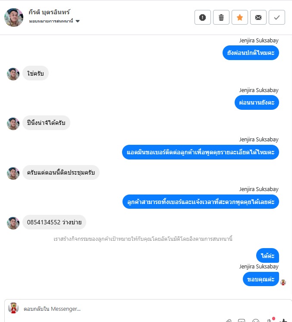This screenshot has height=322, width=292.
Task: Mark conversation unread with envelope icon
Action: pos(258,17)
